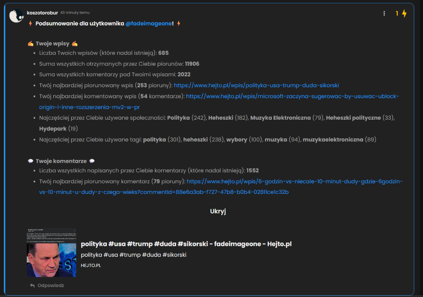The height and width of the screenshot is (297, 423).
Task: Click the preview description hashtag text
Action: tap(133, 255)
